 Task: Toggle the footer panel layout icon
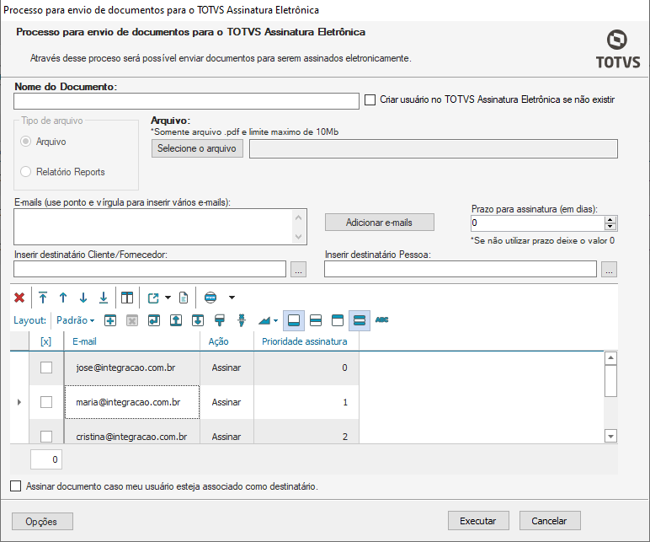tap(294, 320)
